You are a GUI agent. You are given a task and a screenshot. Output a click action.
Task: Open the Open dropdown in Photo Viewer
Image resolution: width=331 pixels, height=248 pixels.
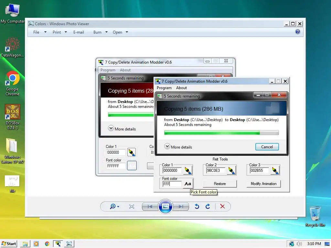(120, 32)
